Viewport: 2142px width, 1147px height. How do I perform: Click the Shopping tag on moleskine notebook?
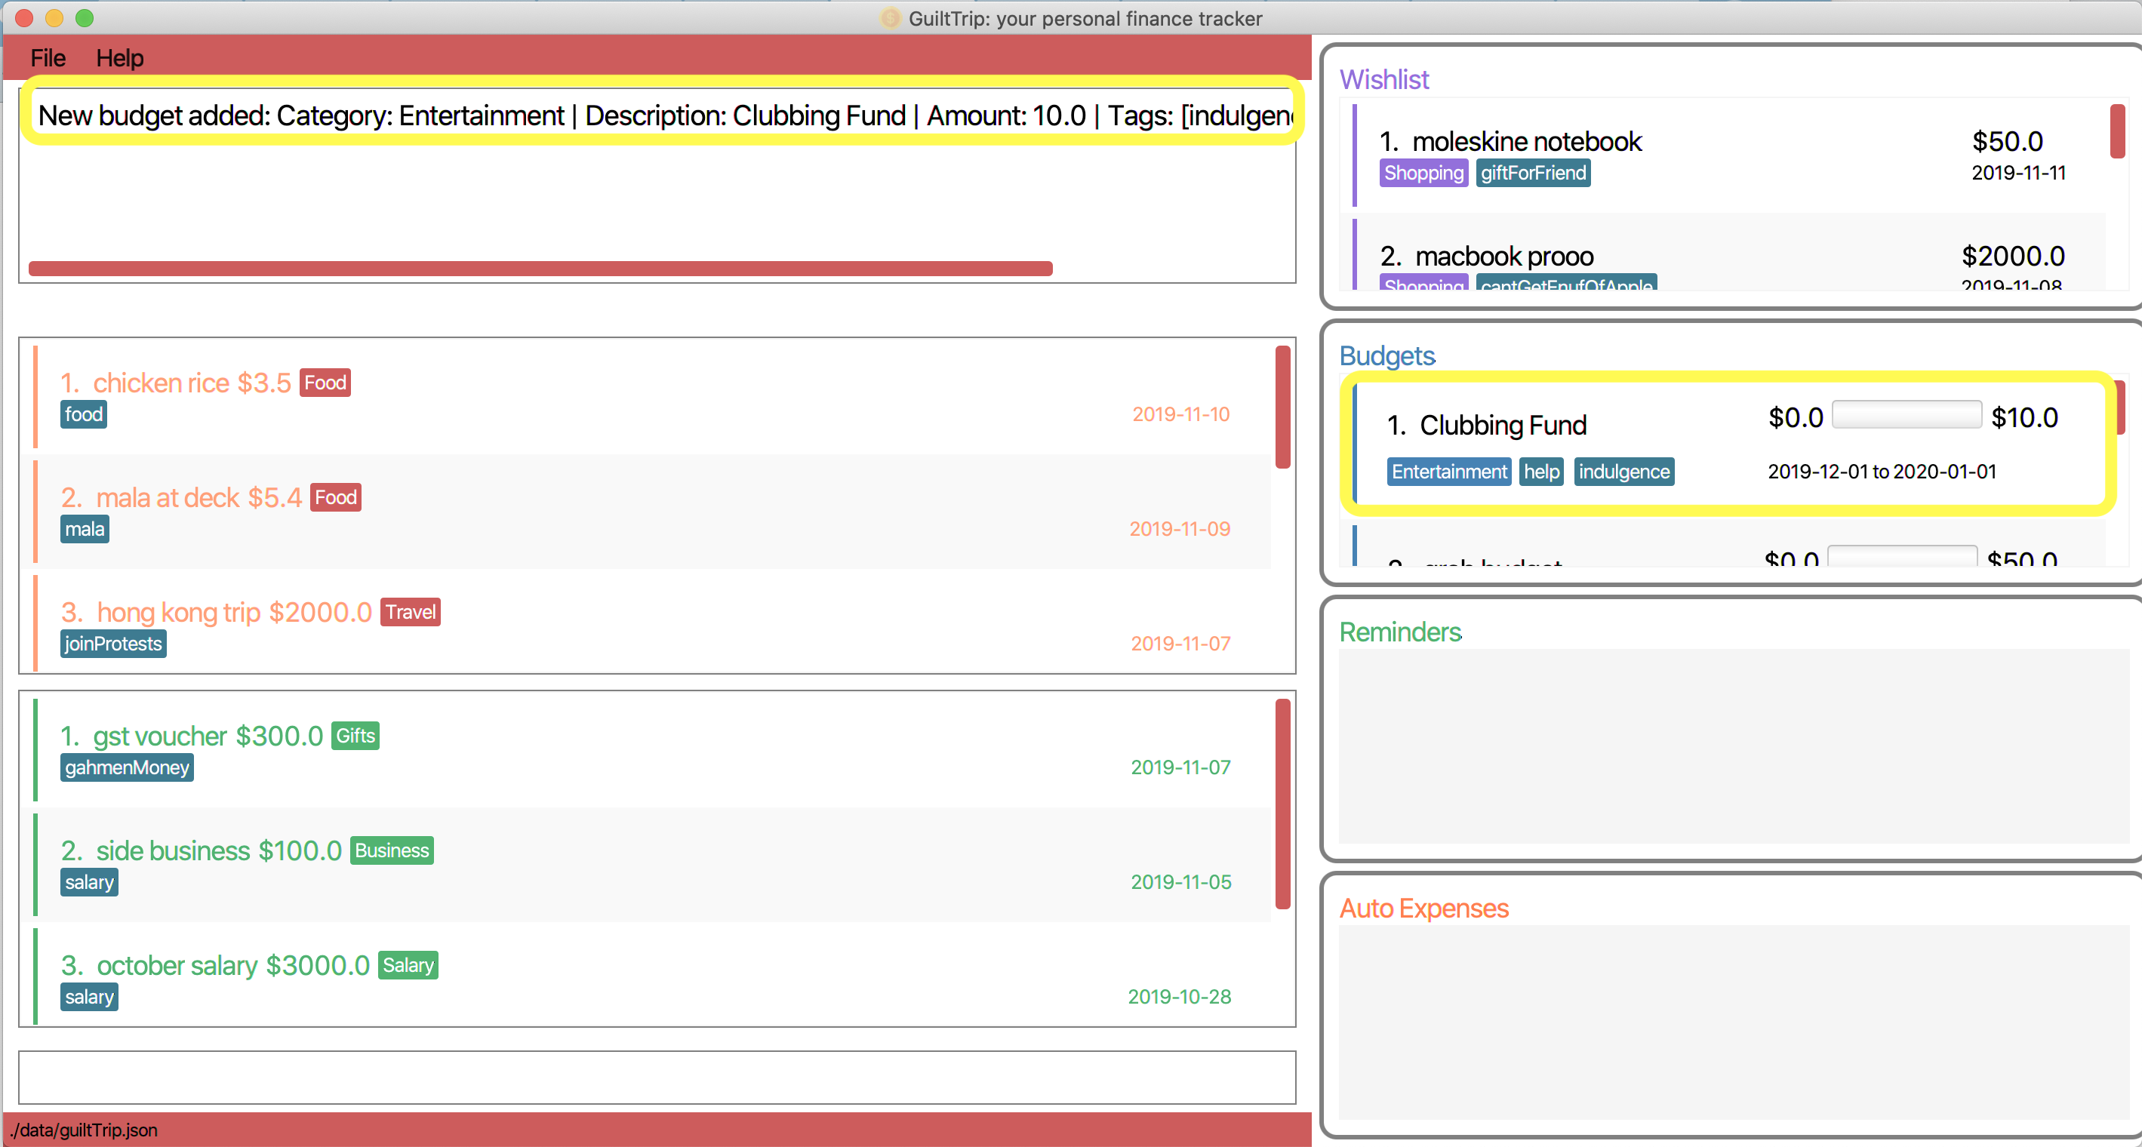(1423, 173)
